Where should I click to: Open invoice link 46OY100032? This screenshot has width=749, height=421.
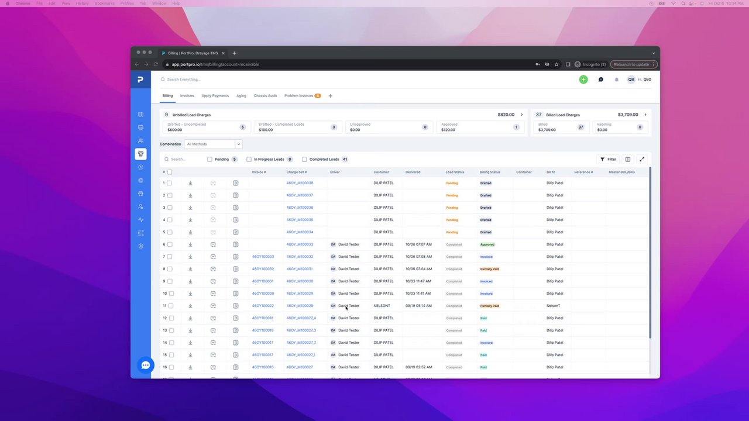(263, 269)
